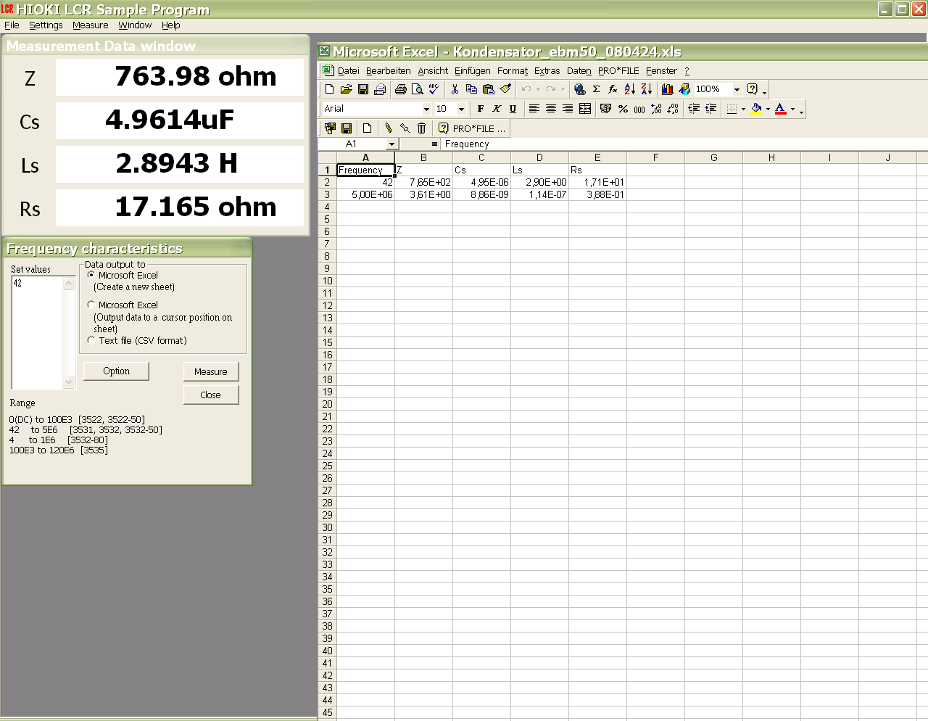
Task: Cut selection with the scissors icon
Action: [x=455, y=89]
